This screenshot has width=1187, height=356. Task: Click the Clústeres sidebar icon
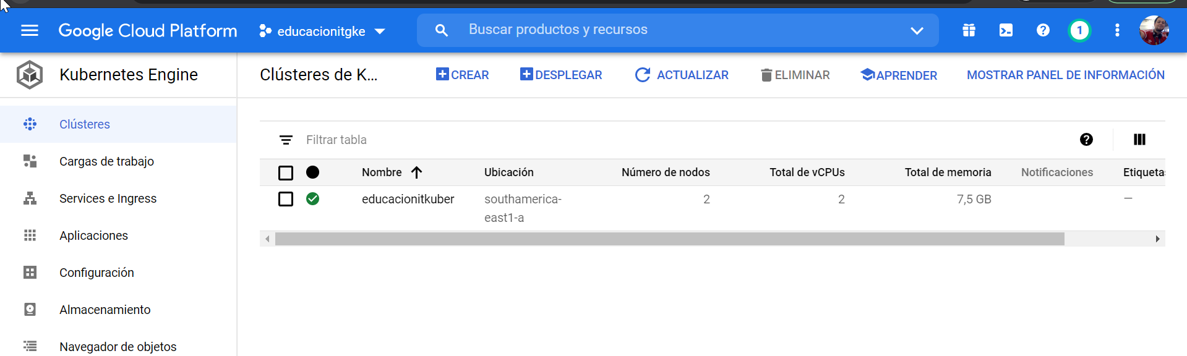(30, 124)
